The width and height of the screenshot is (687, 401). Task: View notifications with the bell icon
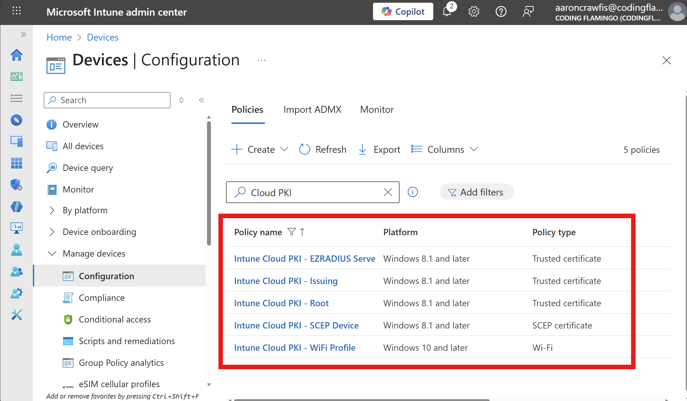coord(447,11)
